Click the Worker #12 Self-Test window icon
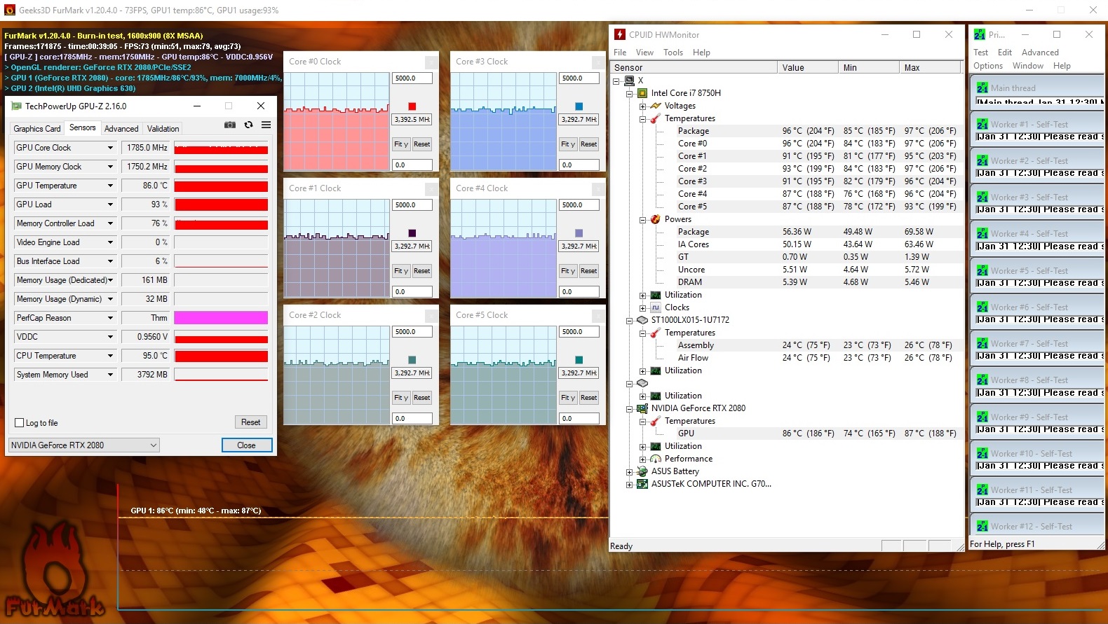 point(982,526)
